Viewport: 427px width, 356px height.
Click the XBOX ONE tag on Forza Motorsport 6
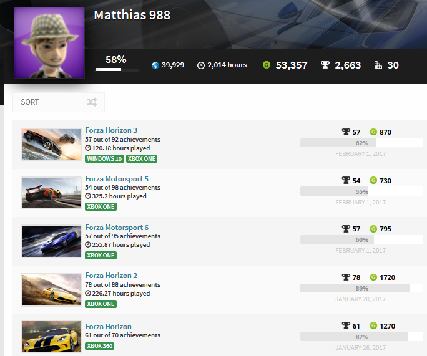click(x=101, y=256)
